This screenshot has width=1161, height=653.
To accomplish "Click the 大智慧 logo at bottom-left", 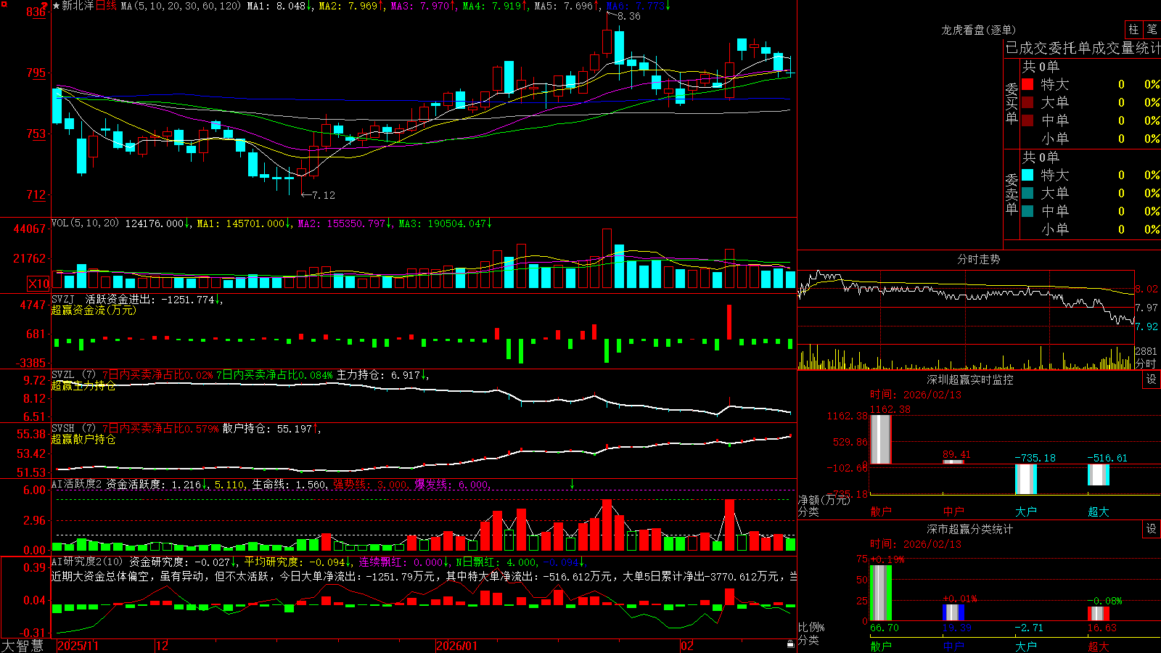I will (22, 646).
